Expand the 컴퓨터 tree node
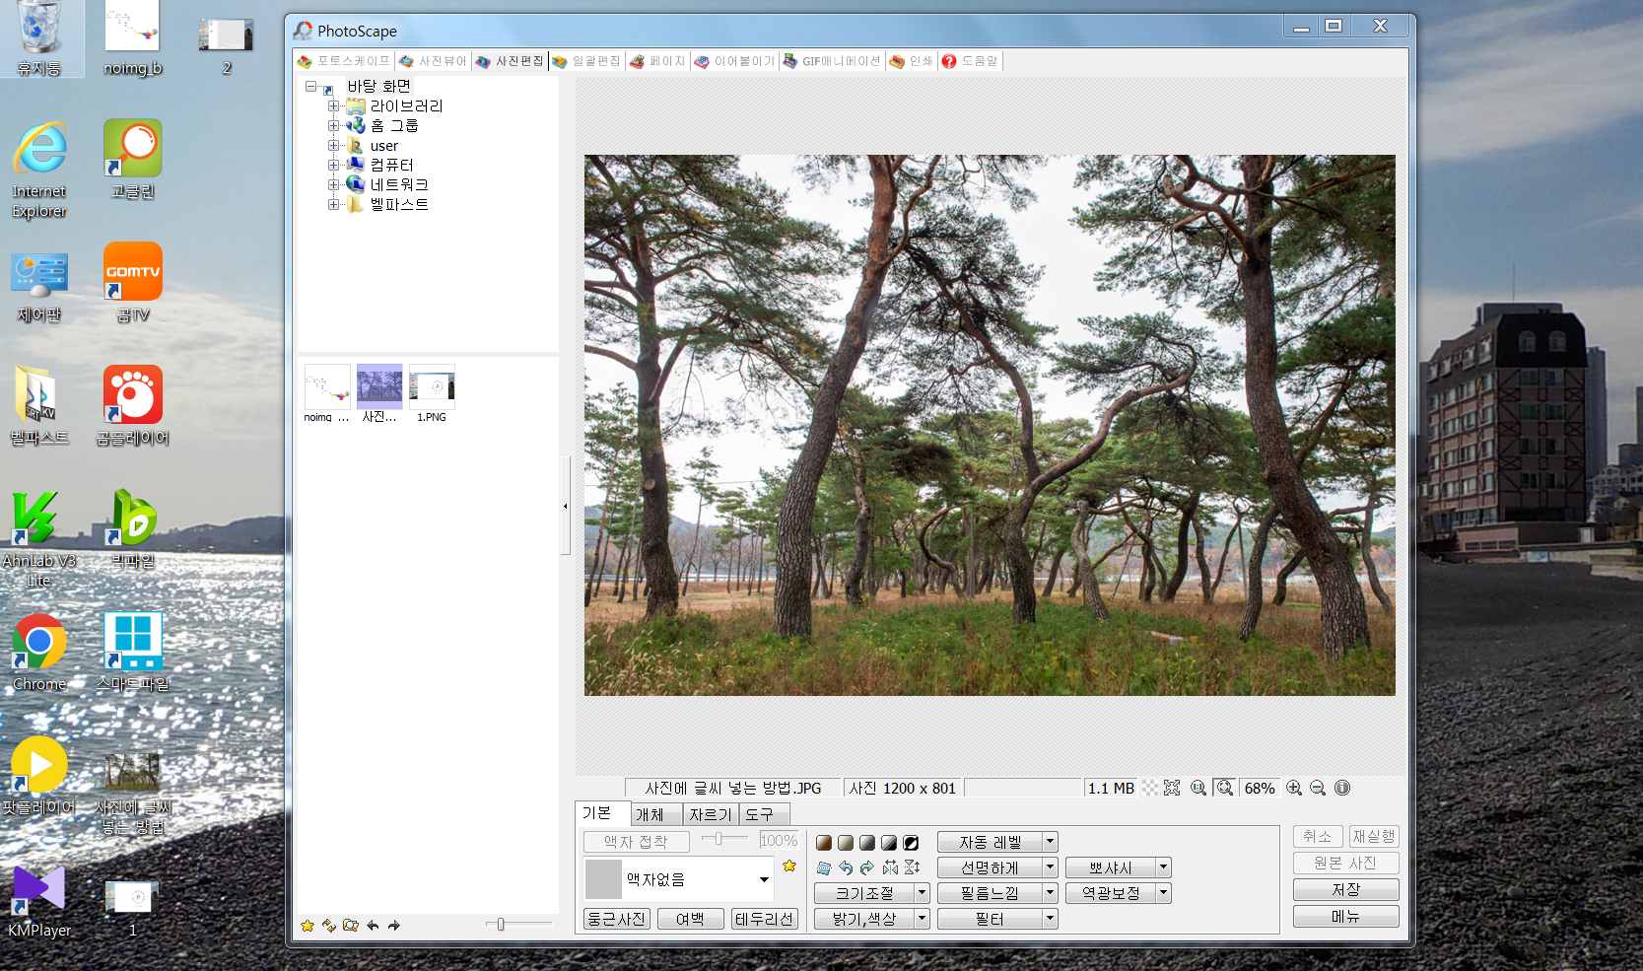This screenshot has width=1643, height=971. coord(333,165)
